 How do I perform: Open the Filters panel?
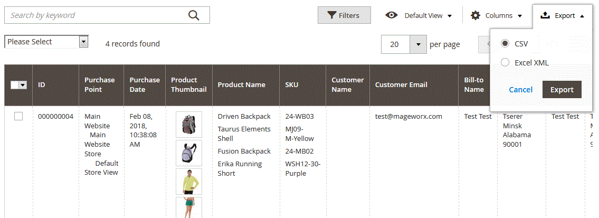344,15
